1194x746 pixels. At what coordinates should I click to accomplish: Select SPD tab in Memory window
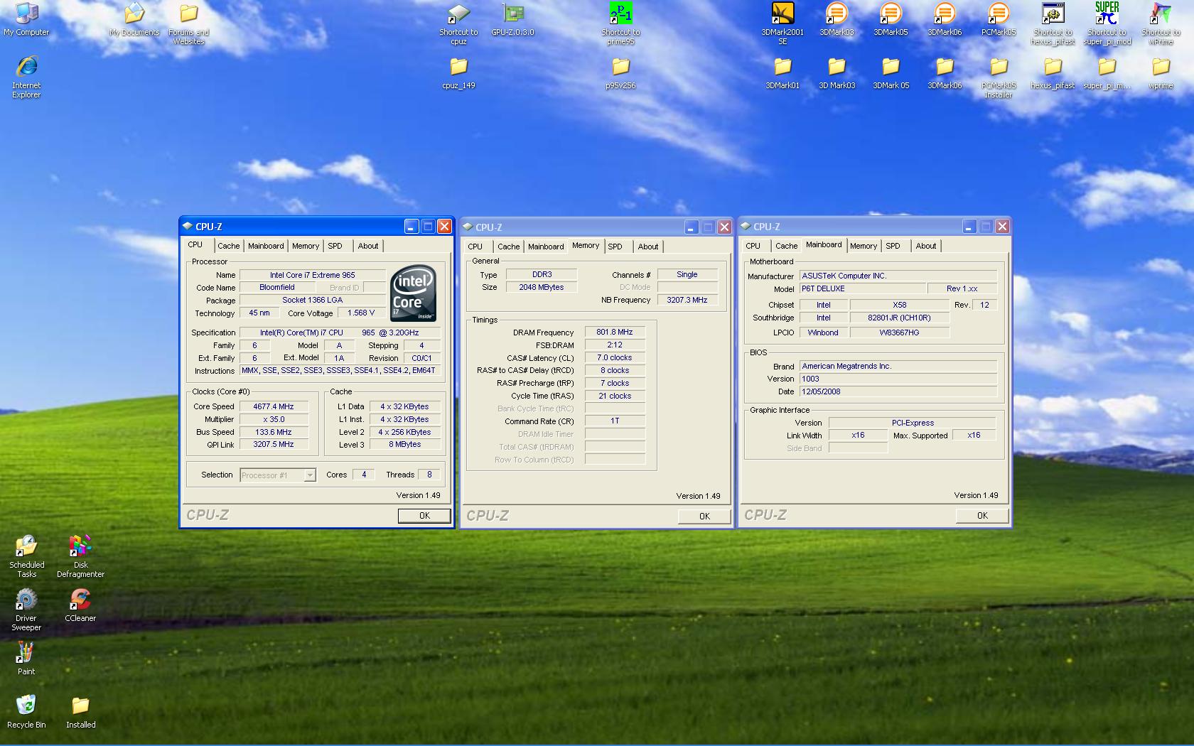pos(615,247)
